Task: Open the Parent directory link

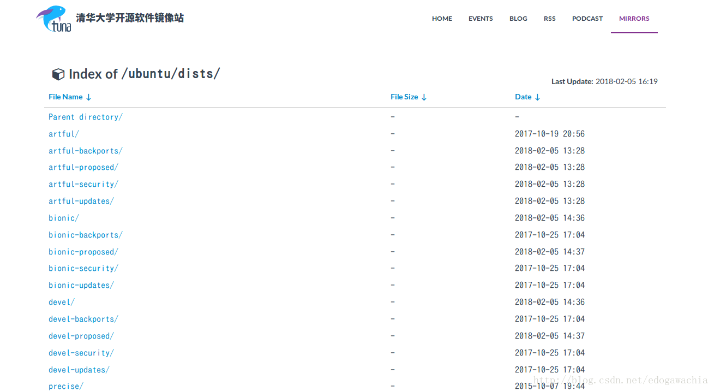Action: click(86, 117)
